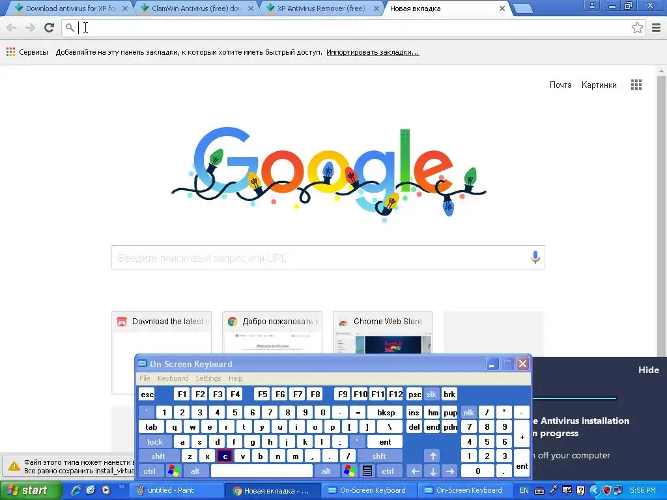Toggle the lock (caps lock) key
The height and width of the screenshot is (500, 667).
[155, 442]
